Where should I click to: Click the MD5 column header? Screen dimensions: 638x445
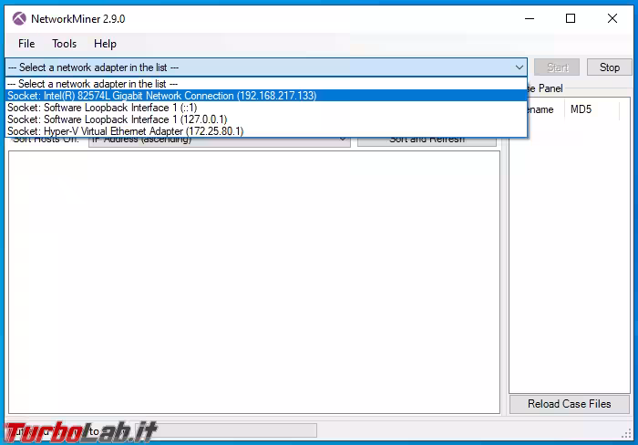[592, 109]
